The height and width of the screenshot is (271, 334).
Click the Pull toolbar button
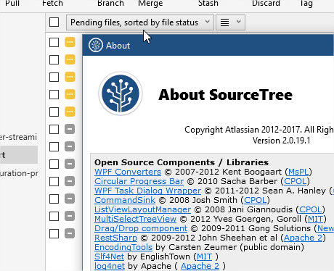pyautogui.click(x=12, y=4)
